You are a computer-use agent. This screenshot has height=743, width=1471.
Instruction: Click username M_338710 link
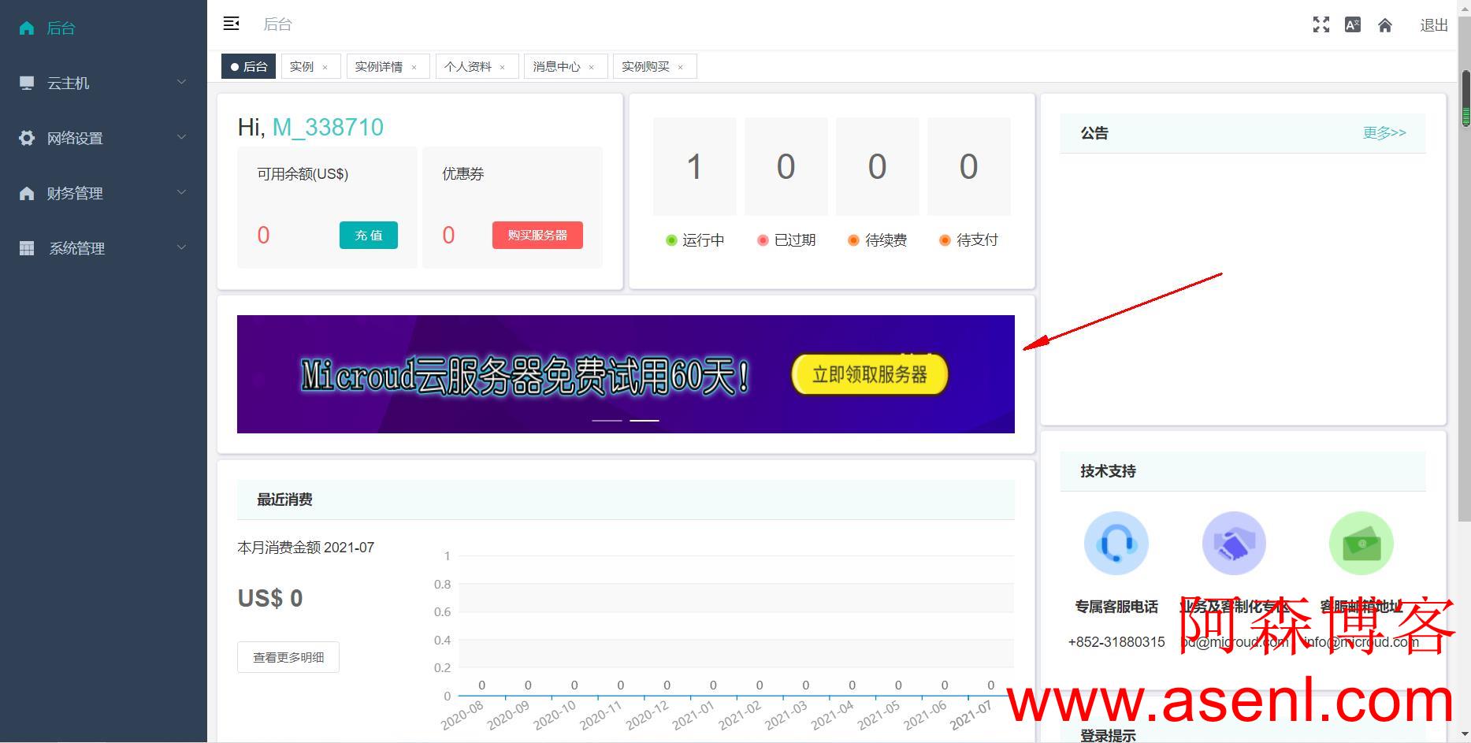(x=328, y=127)
